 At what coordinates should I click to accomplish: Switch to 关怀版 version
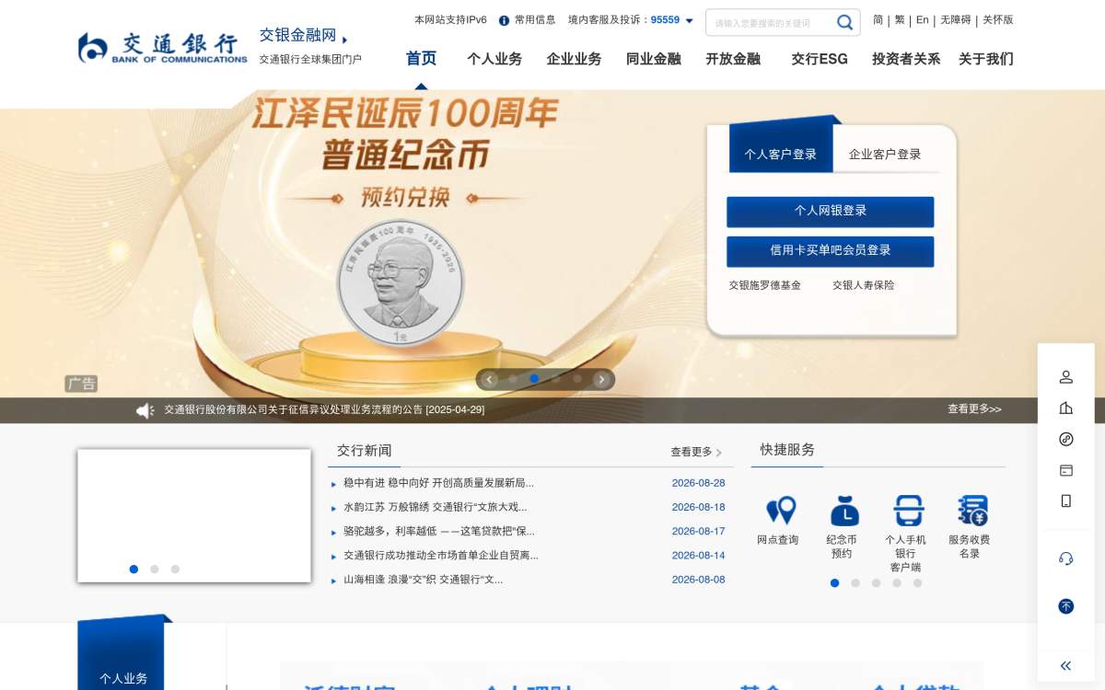click(998, 19)
